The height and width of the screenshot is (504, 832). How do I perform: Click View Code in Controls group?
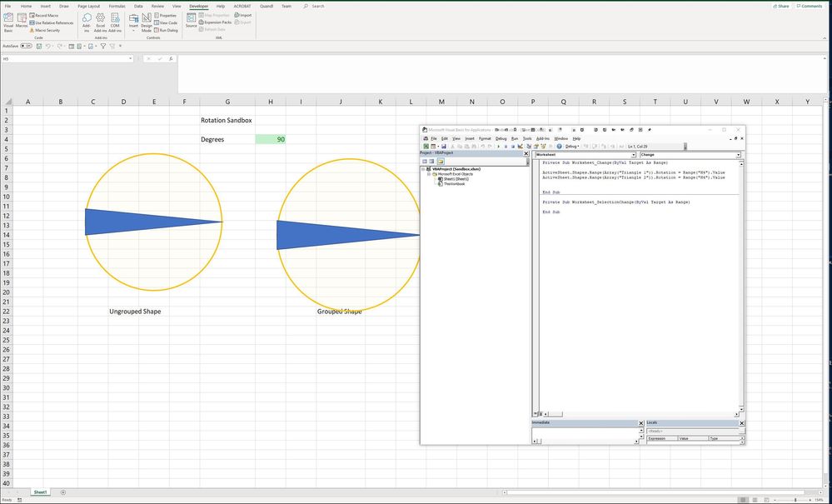coord(166,22)
